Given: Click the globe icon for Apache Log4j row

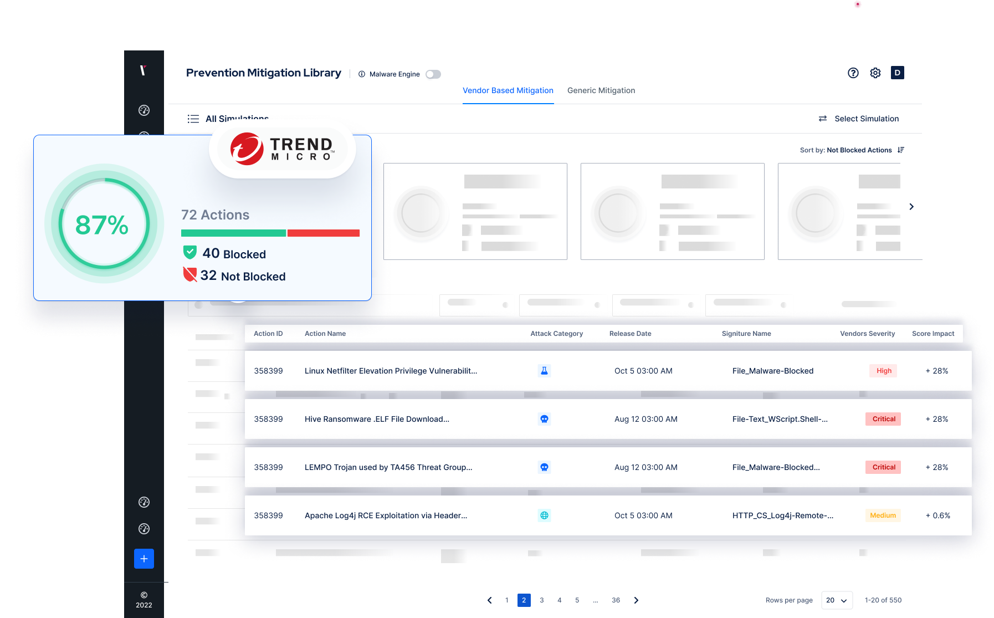Looking at the screenshot, I should click(x=545, y=515).
